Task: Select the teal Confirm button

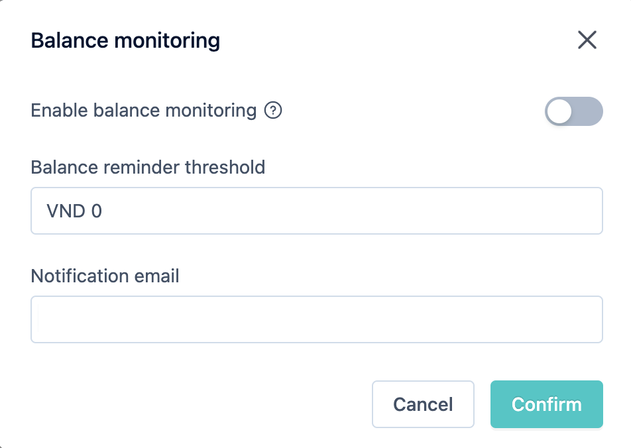Action: [x=546, y=404]
